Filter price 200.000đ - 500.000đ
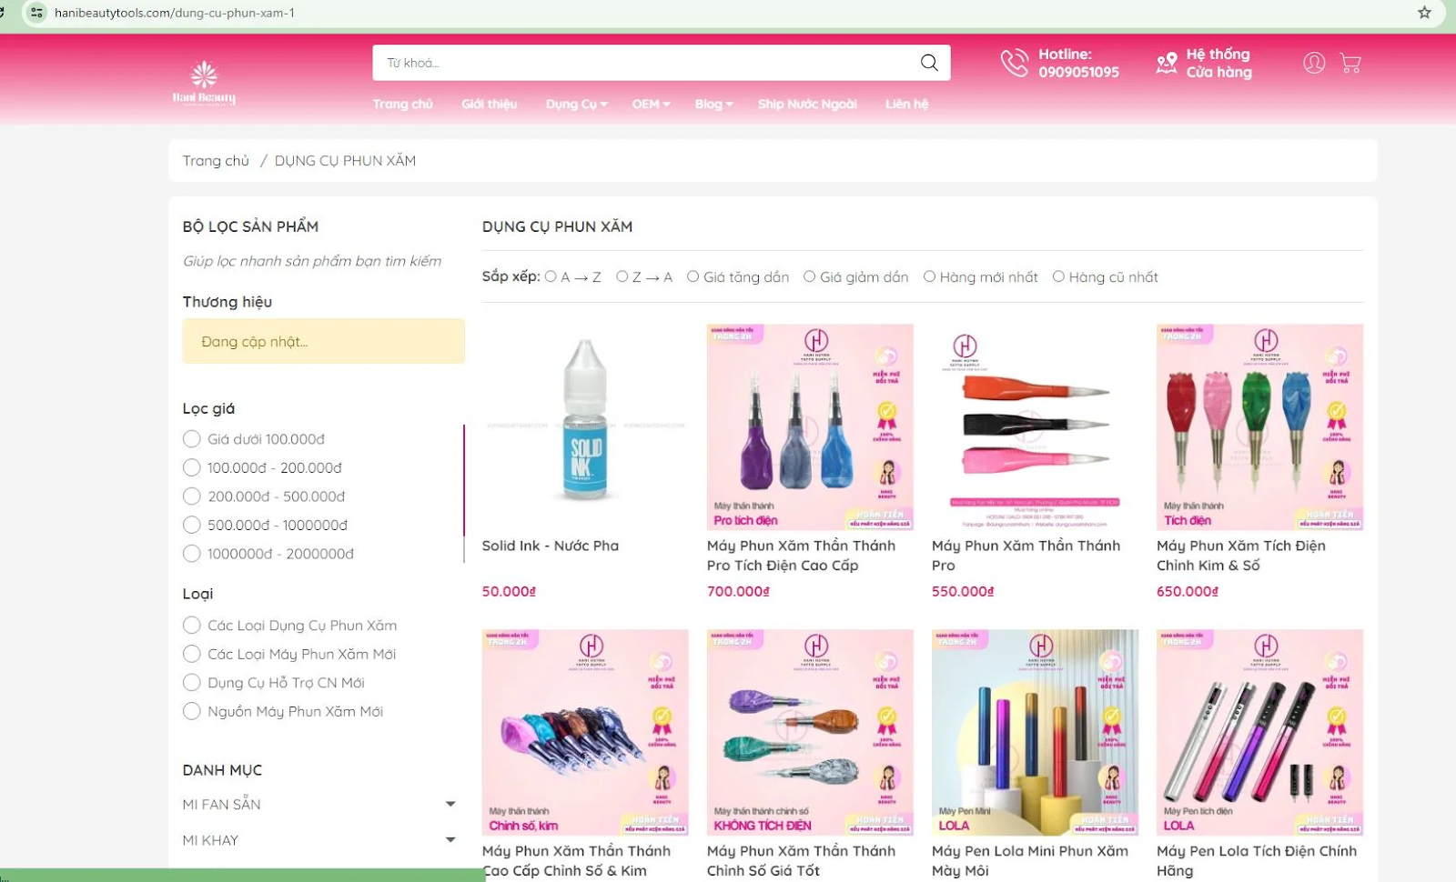1456x882 pixels. tap(191, 496)
